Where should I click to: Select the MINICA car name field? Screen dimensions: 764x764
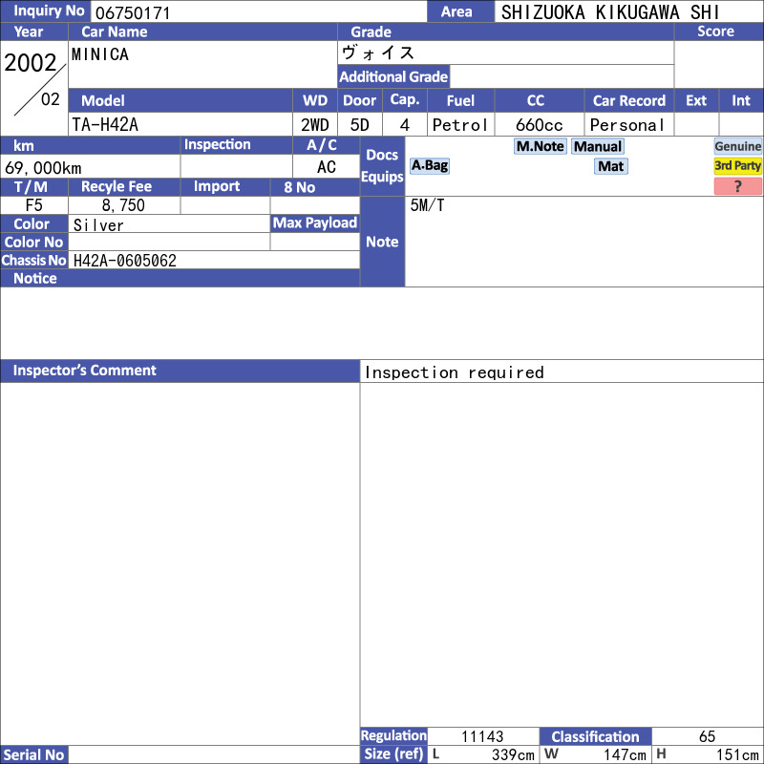pyautogui.click(x=202, y=64)
